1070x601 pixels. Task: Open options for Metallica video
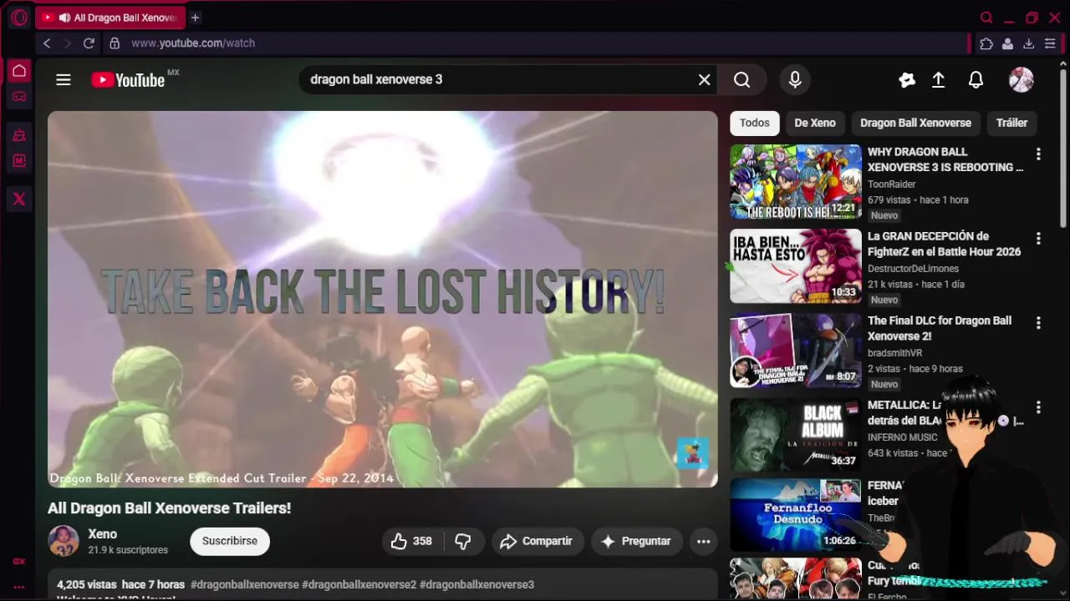[x=1038, y=407]
